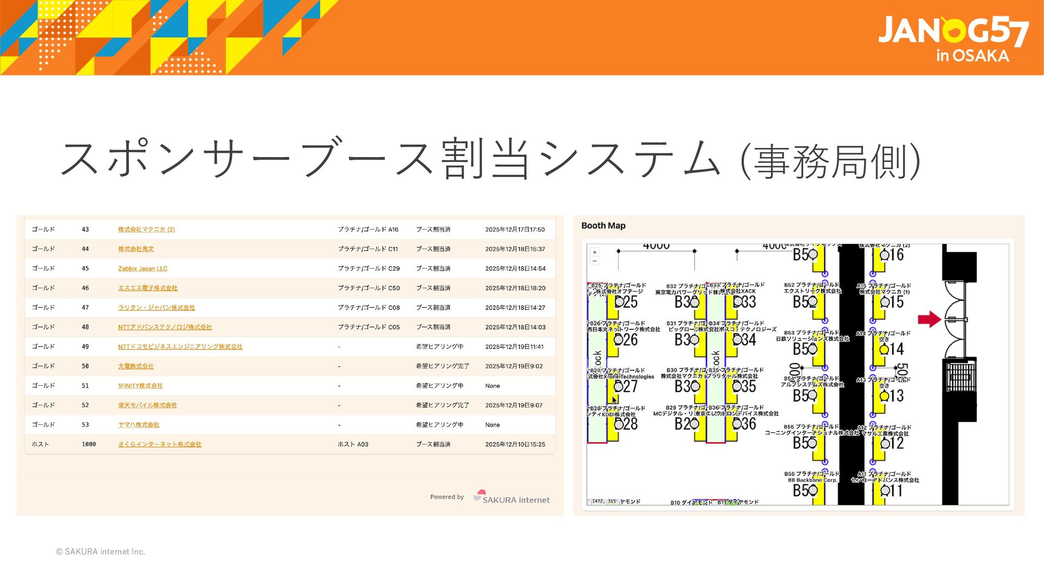This screenshot has height=587, width=1044.
Task: Open 株式会社マクニカ (2) sponsor link
Action: 146,229
